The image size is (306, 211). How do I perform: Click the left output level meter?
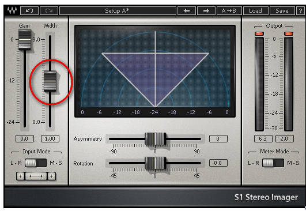pos(259,84)
